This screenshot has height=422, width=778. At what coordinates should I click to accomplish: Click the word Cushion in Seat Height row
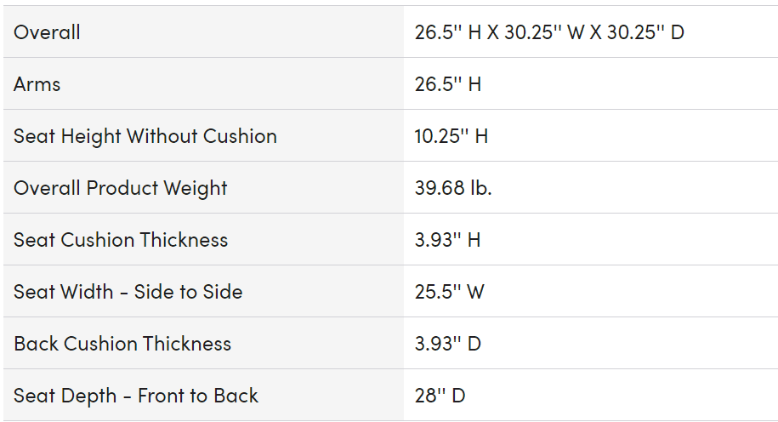(240, 136)
